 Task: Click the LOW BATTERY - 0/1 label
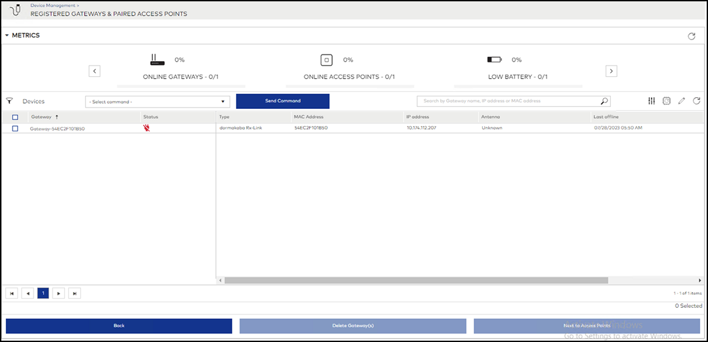coord(516,77)
